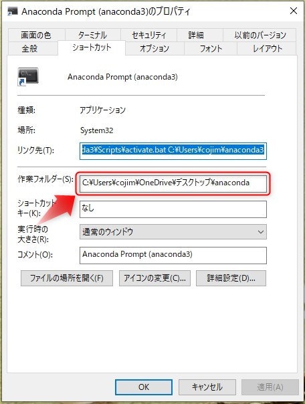Click ファイルの場所を開く button
This screenshot has width=305, height=404.
67,278
